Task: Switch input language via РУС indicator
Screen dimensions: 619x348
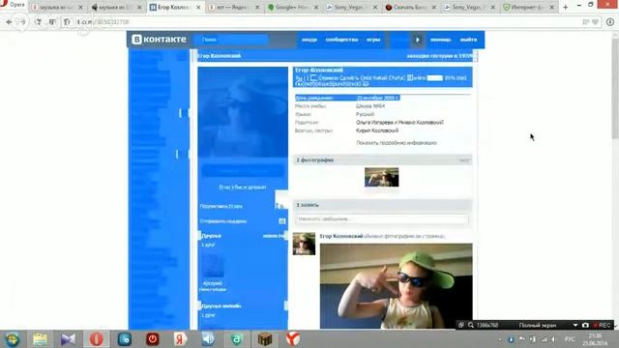Action: tap(570, 339)
